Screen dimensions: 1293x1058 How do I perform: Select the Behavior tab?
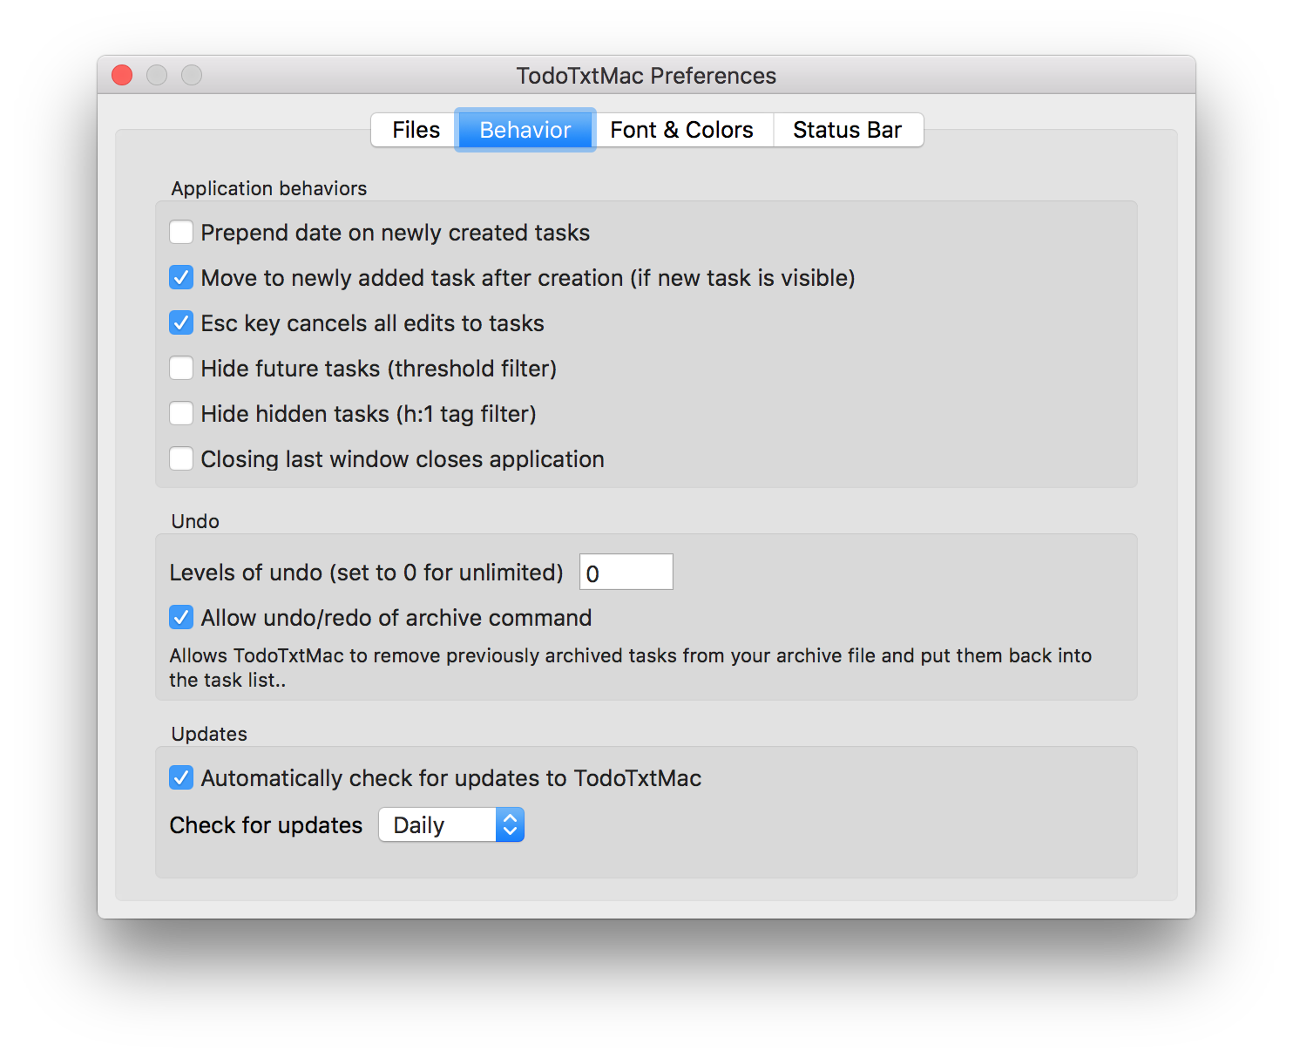click(525, 130)
